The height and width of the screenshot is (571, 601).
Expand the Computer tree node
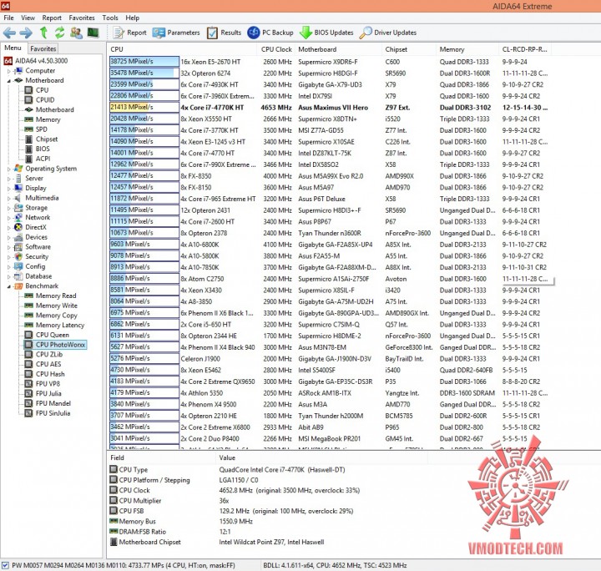9,71
